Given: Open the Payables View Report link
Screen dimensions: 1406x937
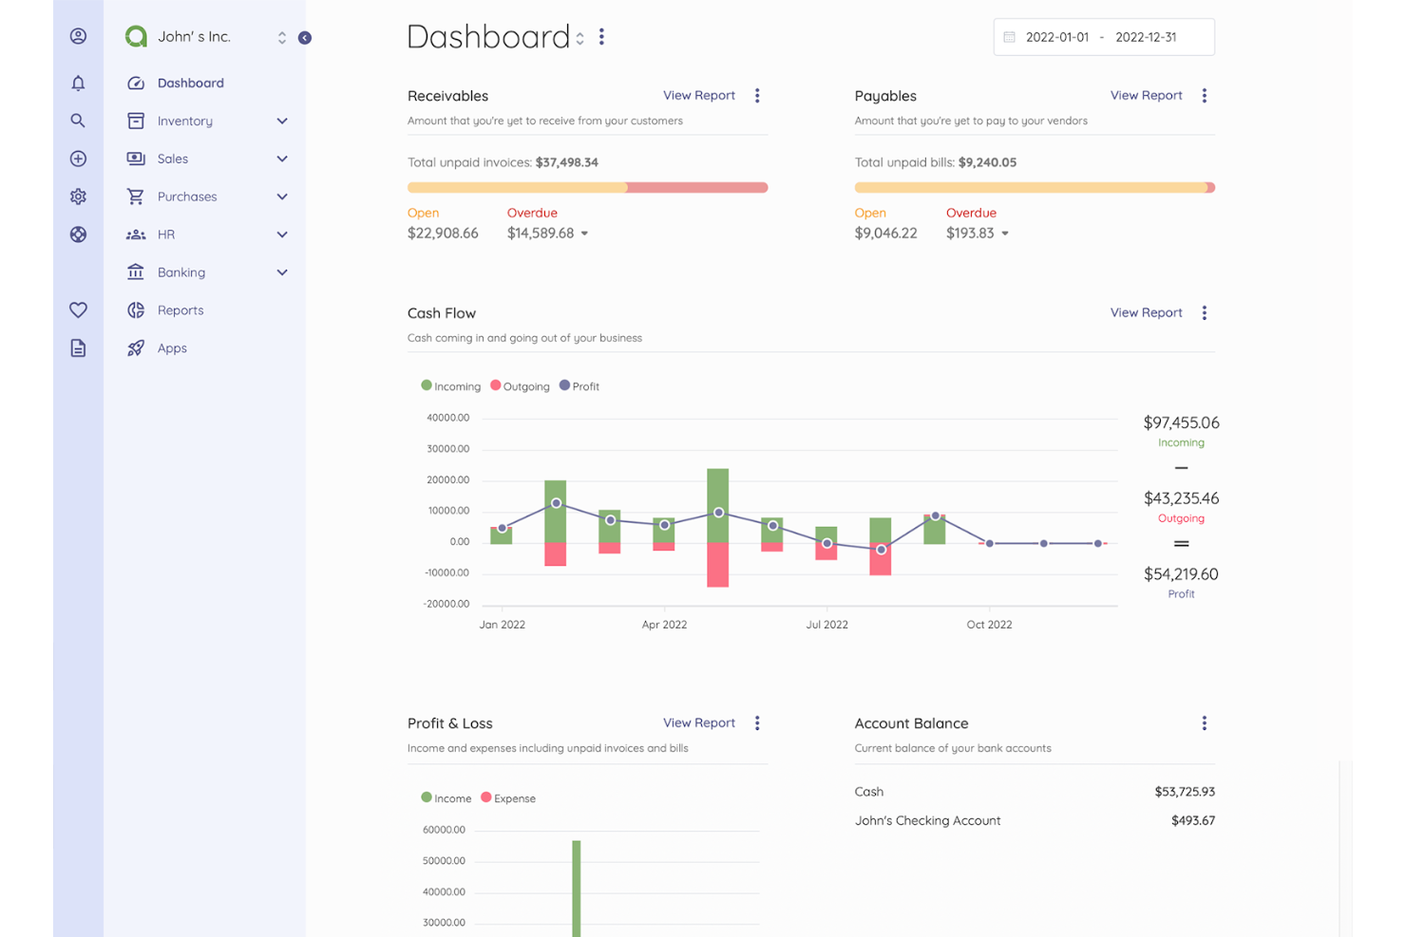Looking at the screenshot, I should [1146, 95].
